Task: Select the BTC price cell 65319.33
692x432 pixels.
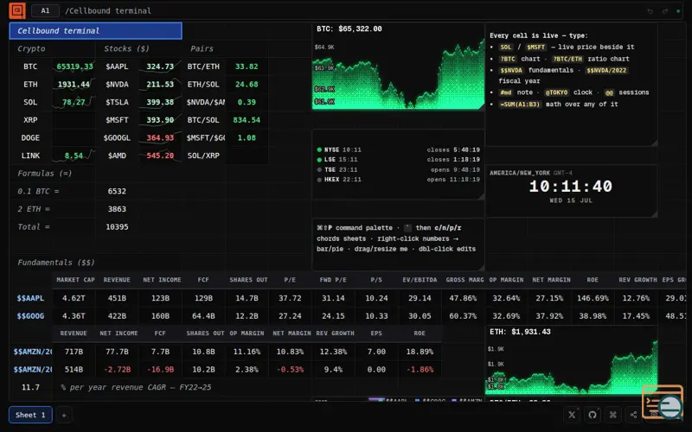Action: coord(74,67)
